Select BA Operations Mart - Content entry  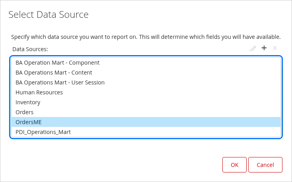pos(54,73)
